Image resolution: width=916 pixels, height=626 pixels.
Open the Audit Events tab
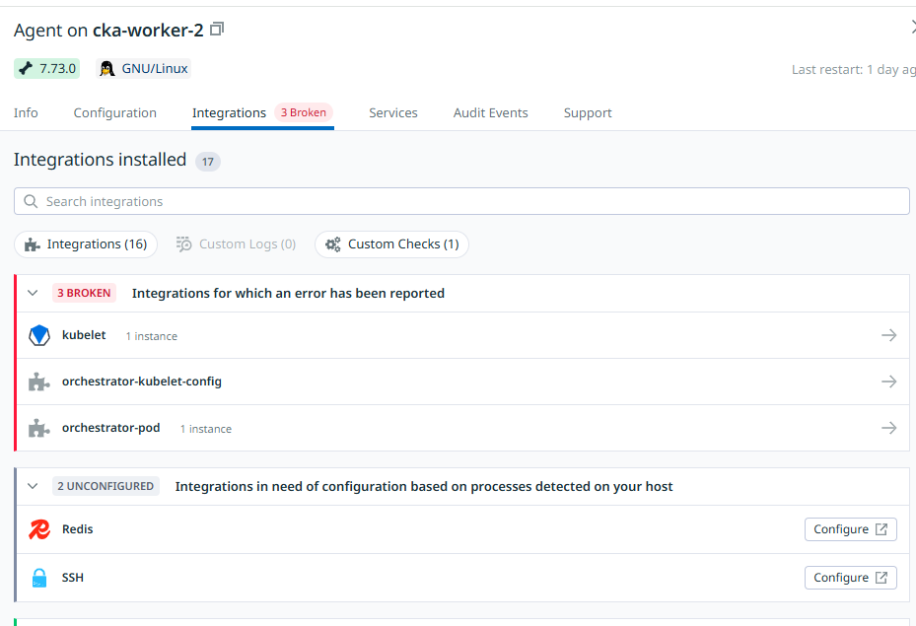490,113
